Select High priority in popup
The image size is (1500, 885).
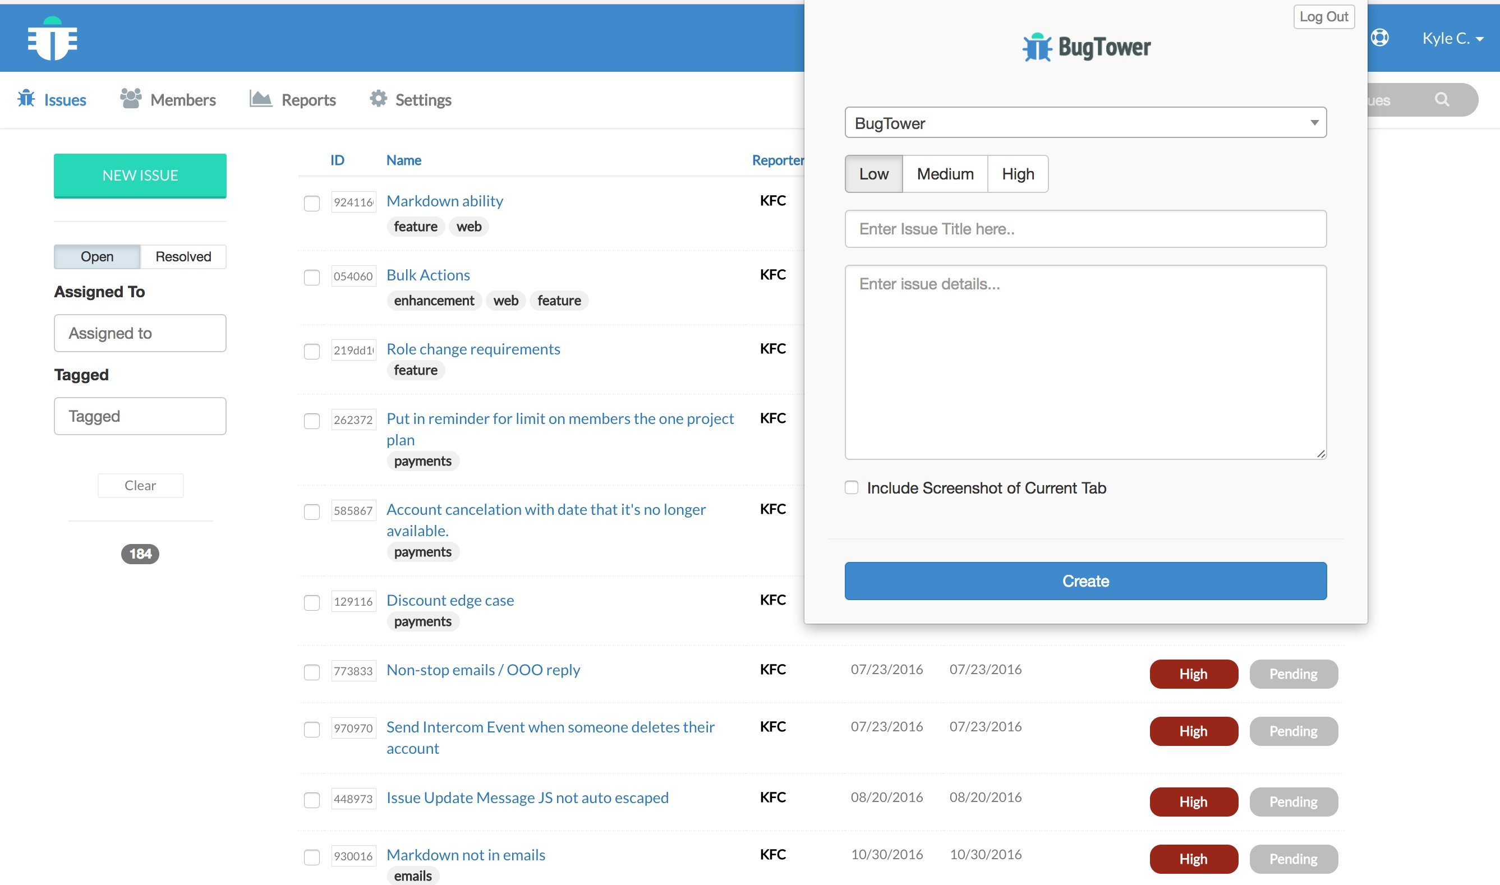1018,173
